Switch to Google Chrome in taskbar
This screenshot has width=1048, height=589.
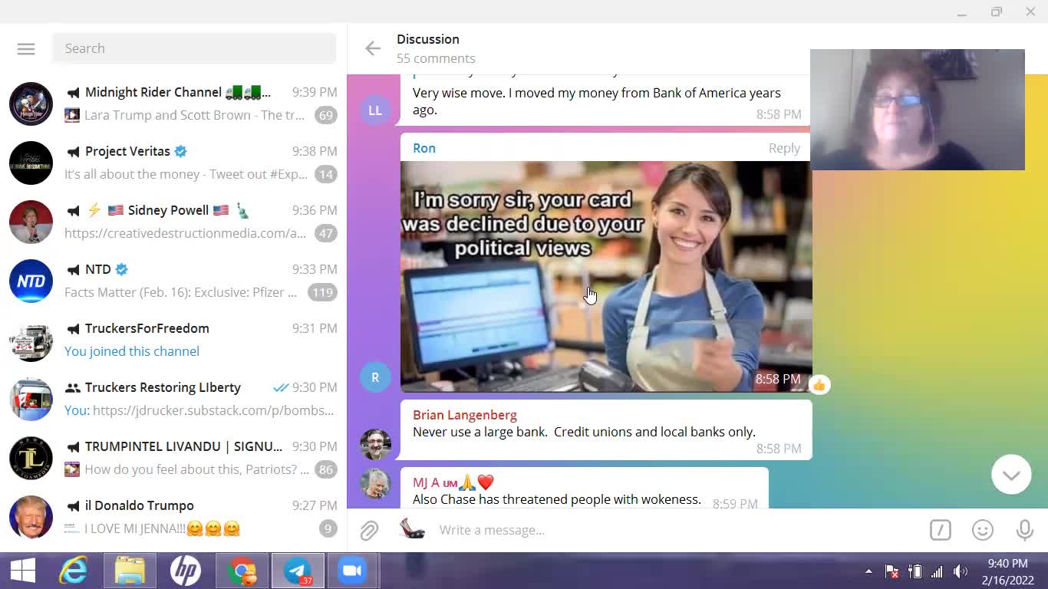tap(242, 571)
